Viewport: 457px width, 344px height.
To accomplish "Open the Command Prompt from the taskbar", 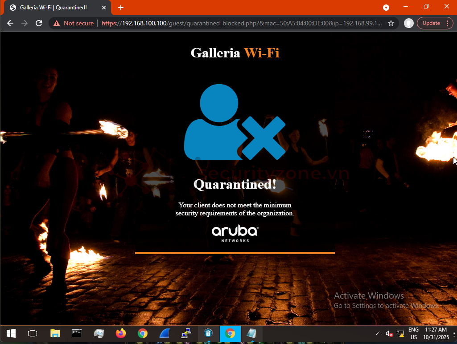I will (77, 333).
